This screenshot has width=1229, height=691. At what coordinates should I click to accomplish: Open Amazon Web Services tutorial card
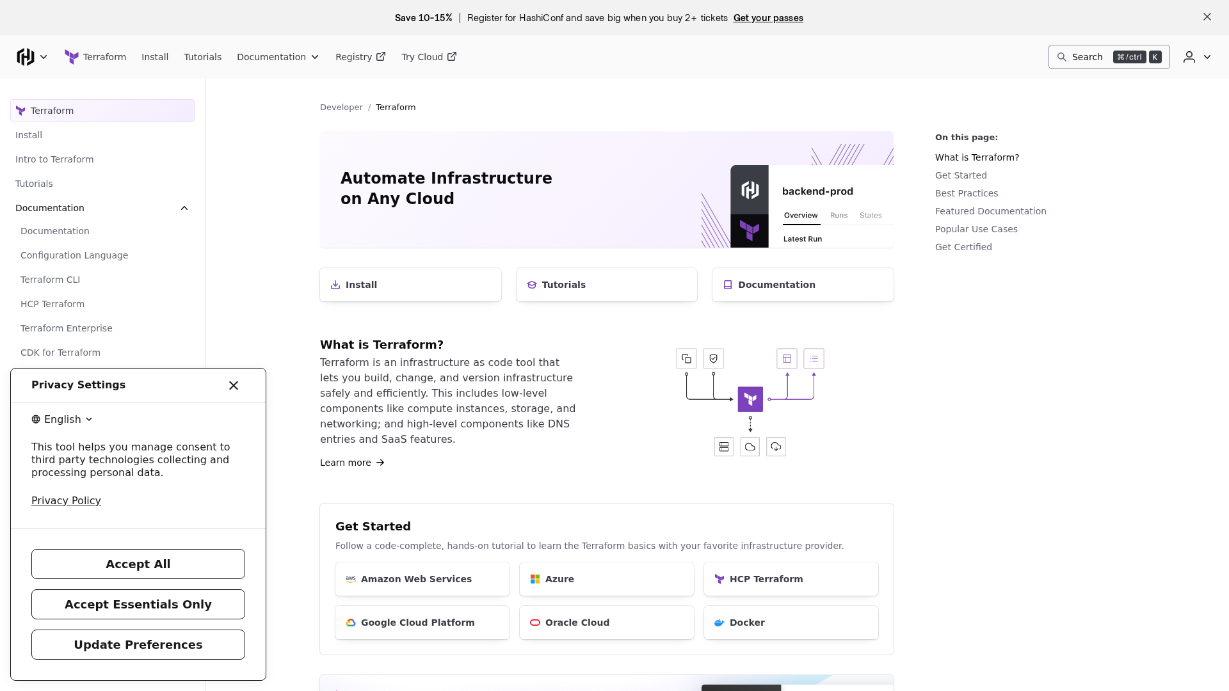(422, 579)
